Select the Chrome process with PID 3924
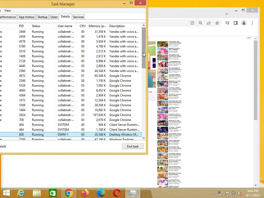The width and height of the screenshot is (264, 198). 71,115
